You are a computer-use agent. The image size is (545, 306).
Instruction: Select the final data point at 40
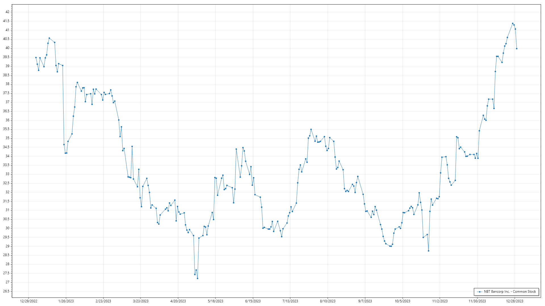pyautogui.click(x=517, y=49)
